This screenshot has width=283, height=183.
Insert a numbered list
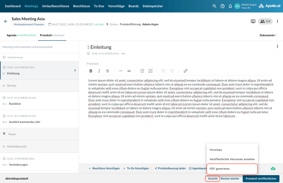coord(151,71)
